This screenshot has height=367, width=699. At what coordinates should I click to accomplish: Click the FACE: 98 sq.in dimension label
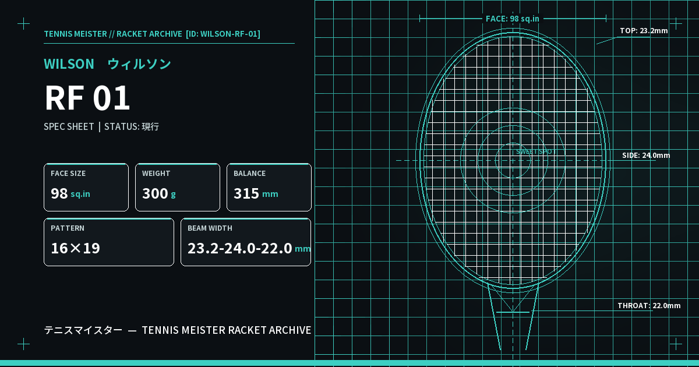click(x=513, y=19)
